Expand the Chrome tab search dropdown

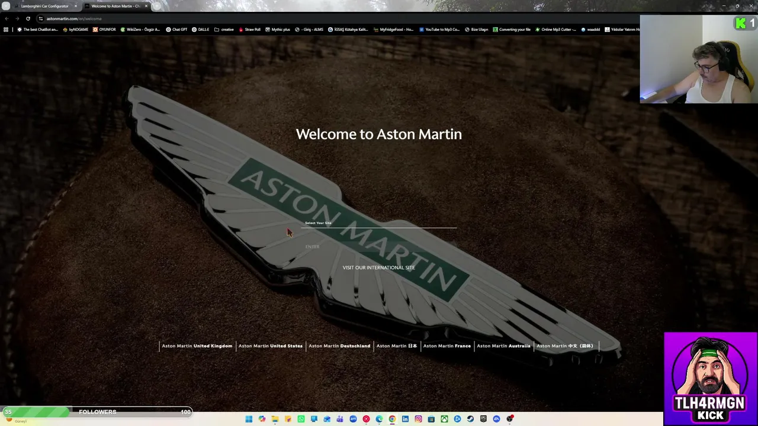pos(6,6)
